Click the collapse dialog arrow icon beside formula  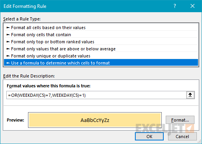[190, 95]
